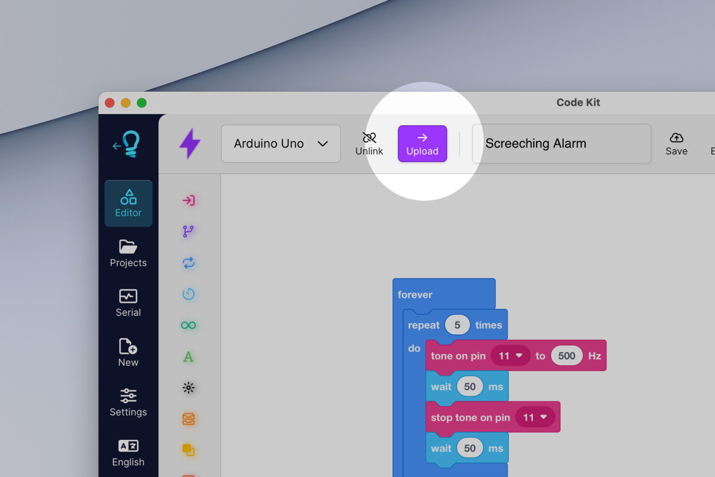Open the stop tone pin dropdown
The height and width of the screenshot is (477, 715).
535,417
